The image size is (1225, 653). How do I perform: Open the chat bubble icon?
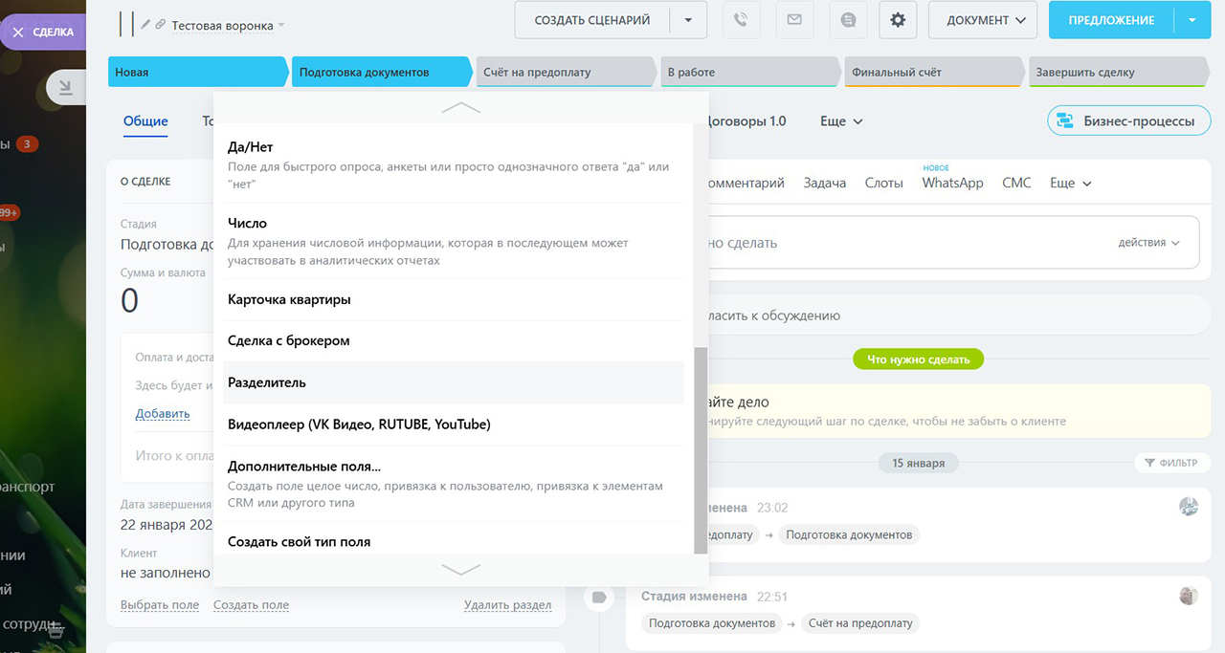[x=847, y=20]
